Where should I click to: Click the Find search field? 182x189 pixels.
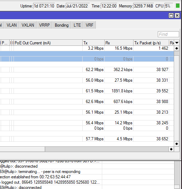click(168, 34)
